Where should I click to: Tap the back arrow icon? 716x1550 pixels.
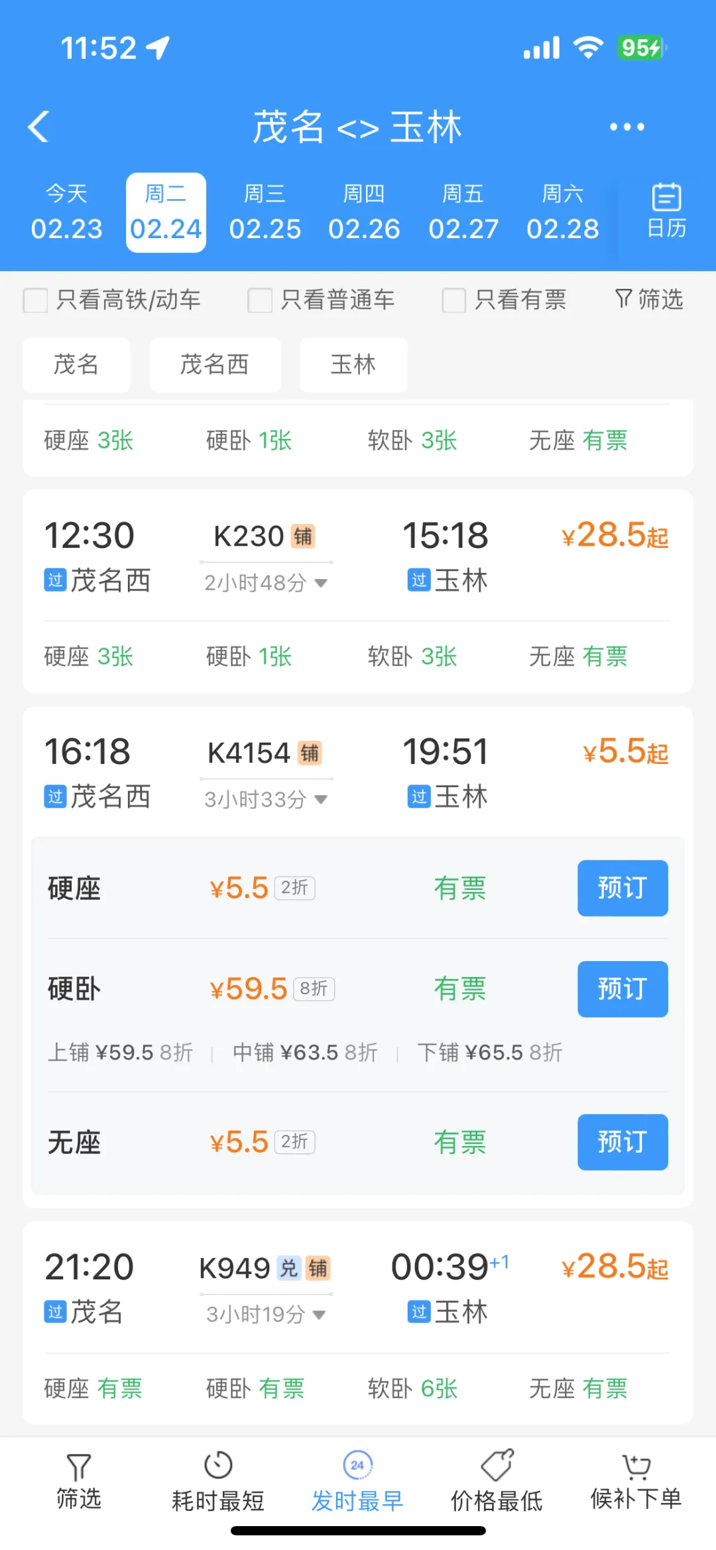pos(38,126)
